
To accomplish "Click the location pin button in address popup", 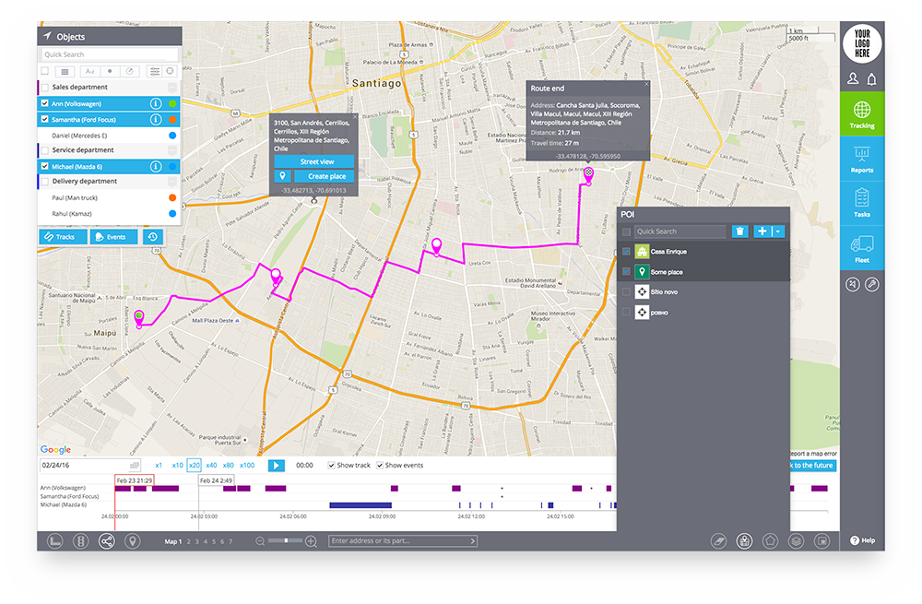I will tap(283, 176).
